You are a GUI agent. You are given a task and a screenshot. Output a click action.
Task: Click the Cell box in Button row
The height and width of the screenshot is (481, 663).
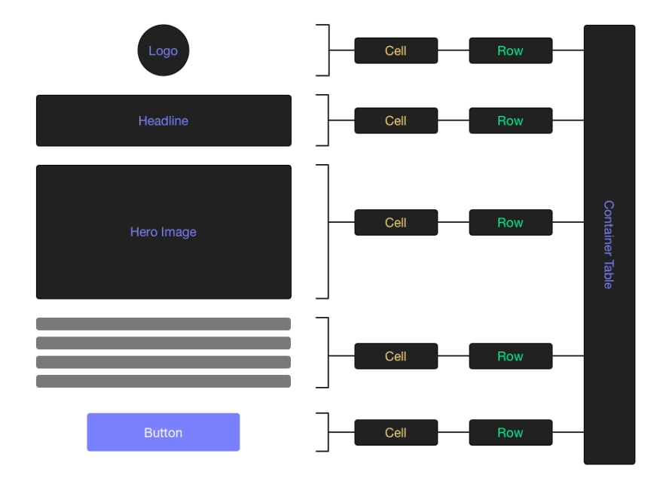pyautogui.click(x=396, y=432)
